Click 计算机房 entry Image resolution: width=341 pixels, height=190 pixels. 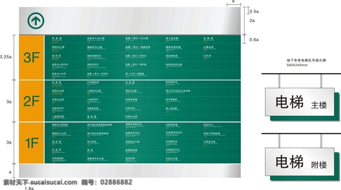coord(208,47)
